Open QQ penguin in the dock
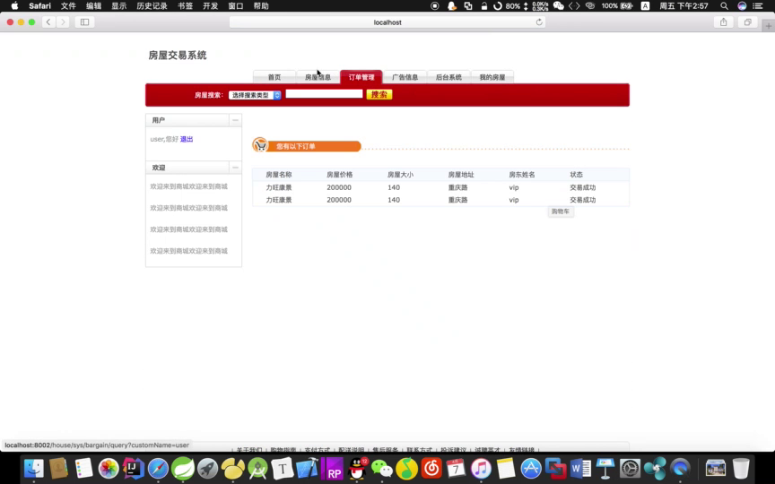The height and width of the screenshot is (484, 775). click(357, 468)
